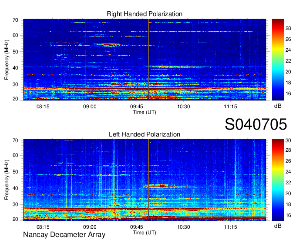Screen dimensions: 296x240
Task: Click the 16 dB tick on Right Handed colorbar
Action: pyautogui.click(x=288, y=93)
